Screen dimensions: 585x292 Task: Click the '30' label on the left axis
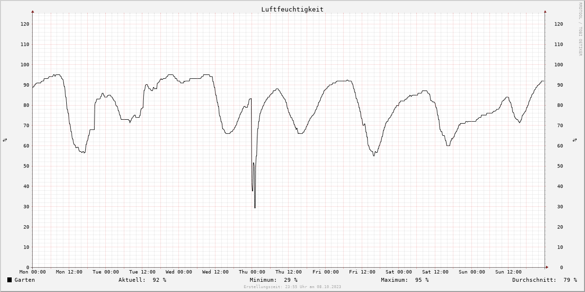coord(27,207)
